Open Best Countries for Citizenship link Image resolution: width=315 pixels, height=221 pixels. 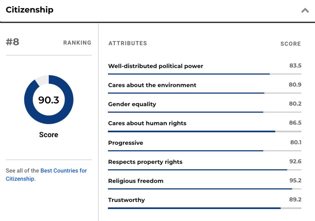tap(64, 171)
